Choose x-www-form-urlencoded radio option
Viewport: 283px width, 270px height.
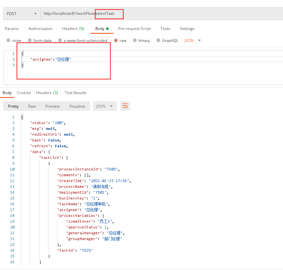tap(60, 40)
